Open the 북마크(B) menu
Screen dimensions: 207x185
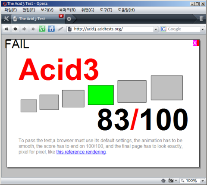pos(67,10)
